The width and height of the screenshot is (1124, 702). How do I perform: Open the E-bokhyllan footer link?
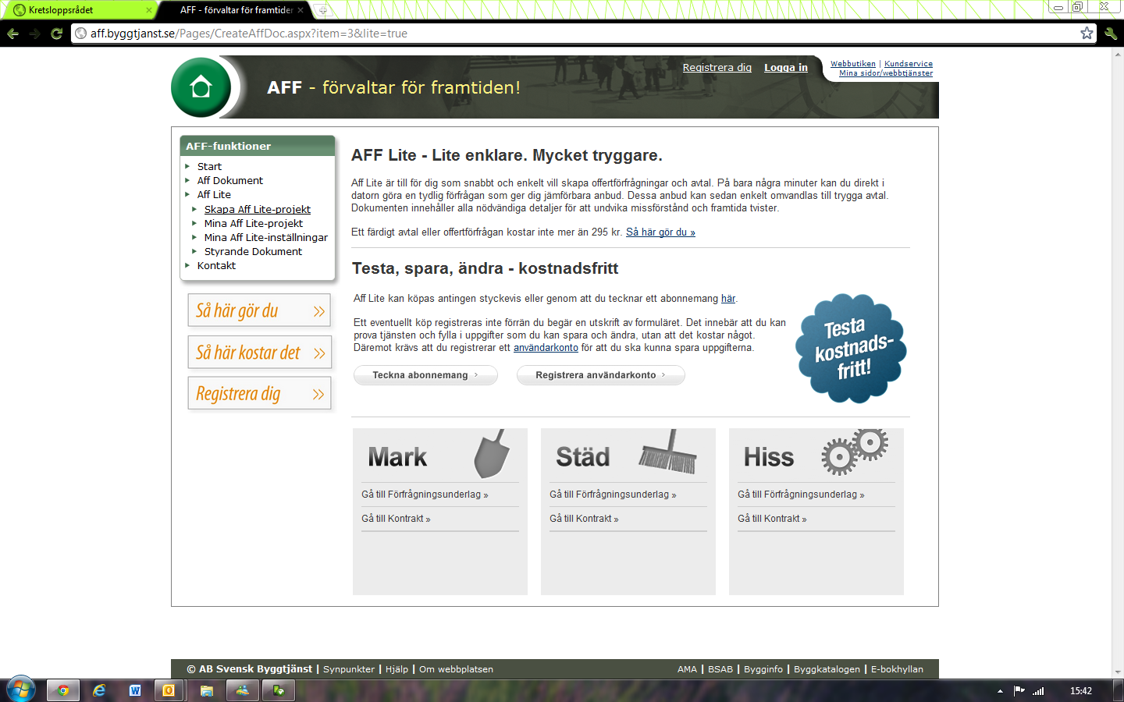pyautogui.click(x=897, y=669)
